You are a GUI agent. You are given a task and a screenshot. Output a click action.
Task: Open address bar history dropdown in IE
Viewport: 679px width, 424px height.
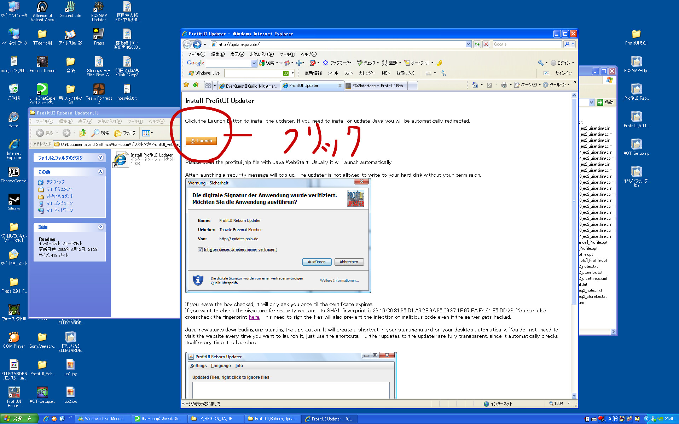point(468,44)
